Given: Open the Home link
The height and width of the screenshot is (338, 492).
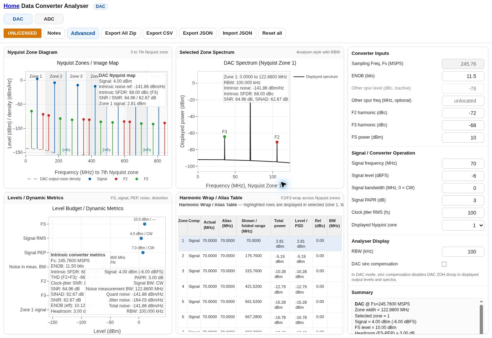Looking at the screenshot, I should click(x=12, y=6).
